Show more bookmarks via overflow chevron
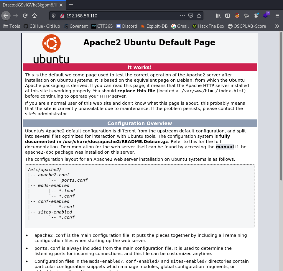Image resolution: width=283 pixels, height=271 pixels. [277, 26]
